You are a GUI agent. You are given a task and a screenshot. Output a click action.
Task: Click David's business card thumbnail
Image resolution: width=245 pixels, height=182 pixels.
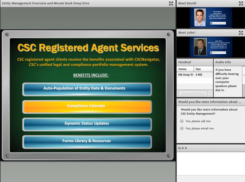[x=211, y=18]
